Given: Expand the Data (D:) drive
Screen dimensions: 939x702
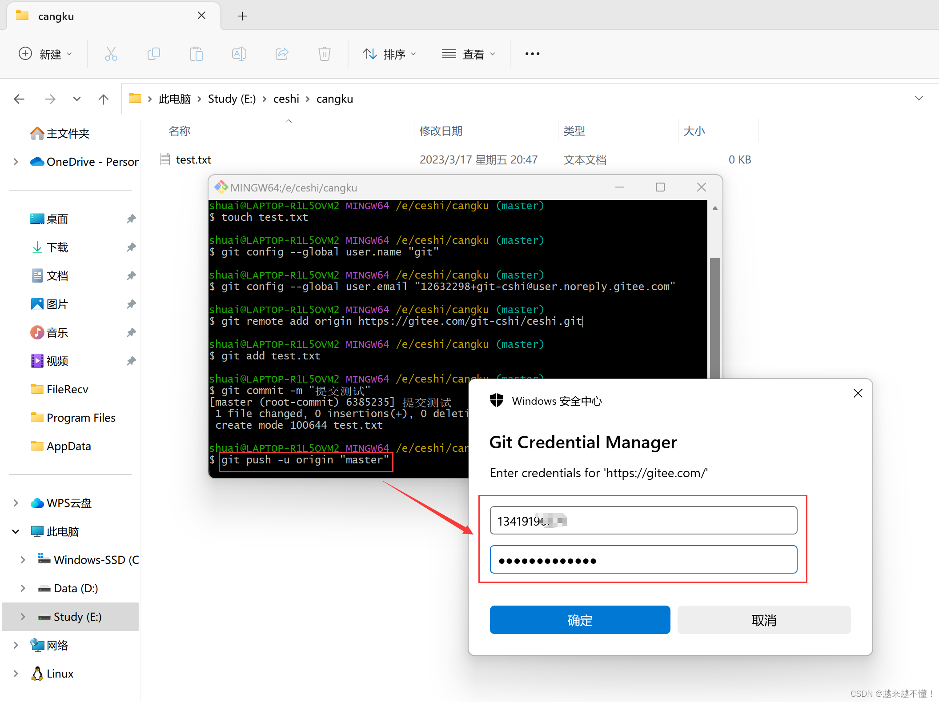Looking at the screenshot, I should coord(23,588).
